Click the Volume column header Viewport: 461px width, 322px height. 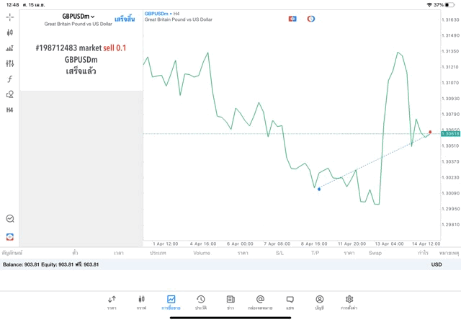point(202,253)
